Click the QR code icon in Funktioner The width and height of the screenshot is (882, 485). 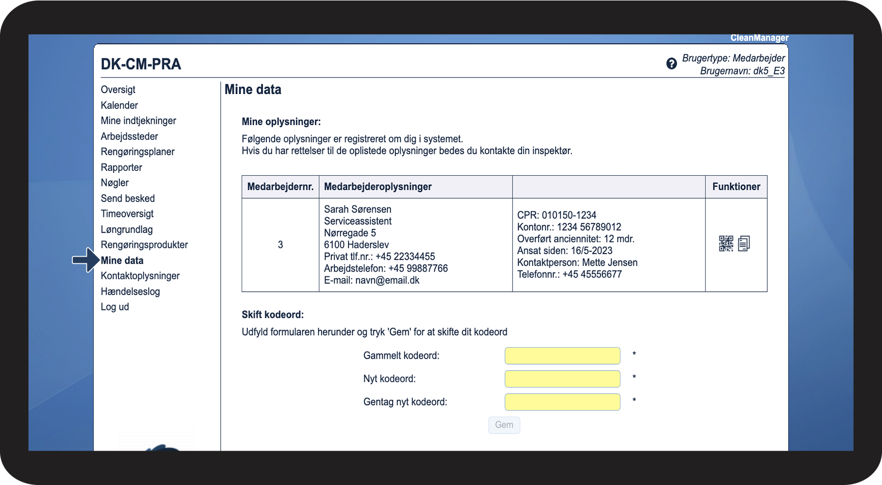pyautogui.click(x=726, y=244)
